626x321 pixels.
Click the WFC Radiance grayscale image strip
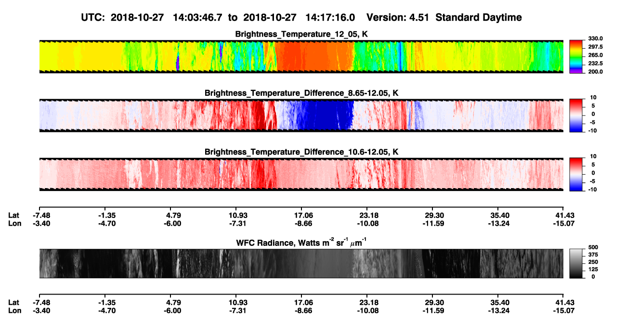(x=301, y=264)
